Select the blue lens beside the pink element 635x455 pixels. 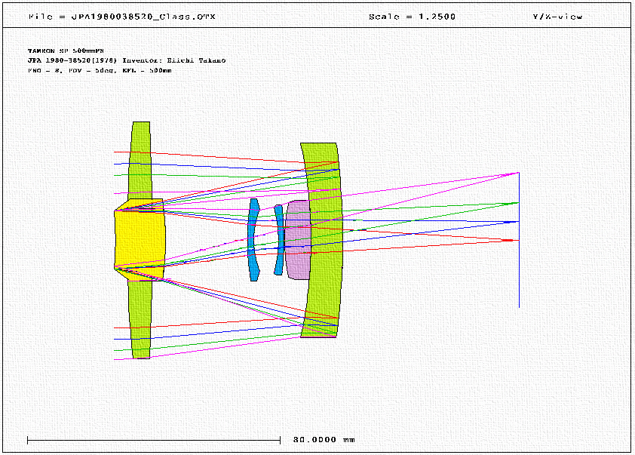point(279,240)
